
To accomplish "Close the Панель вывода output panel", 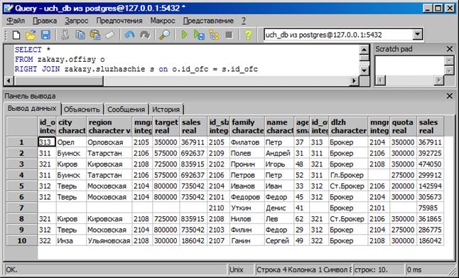I will 450,96.
